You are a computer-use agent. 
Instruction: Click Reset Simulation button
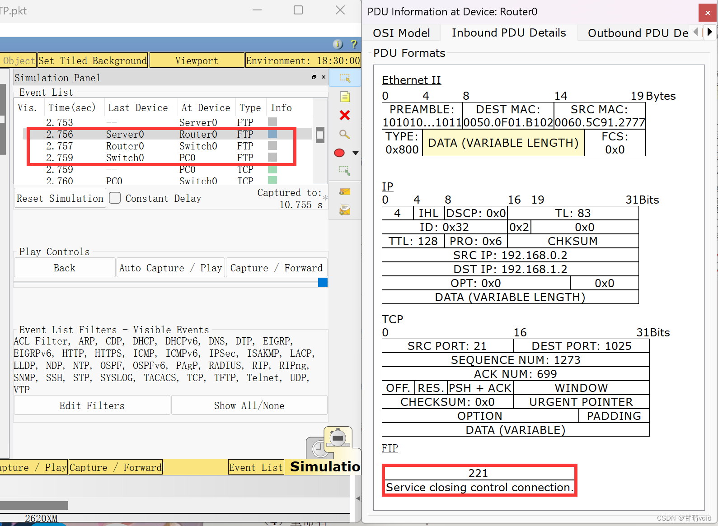60,198
